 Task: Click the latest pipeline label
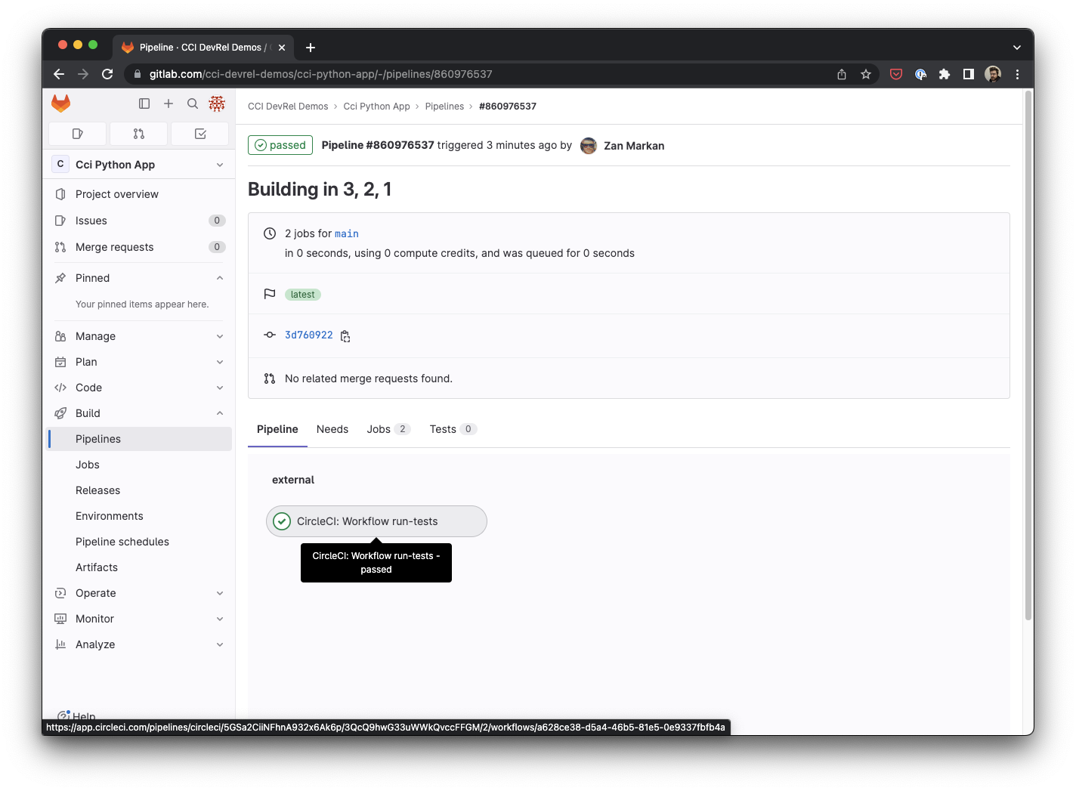[x=303, y=295]
